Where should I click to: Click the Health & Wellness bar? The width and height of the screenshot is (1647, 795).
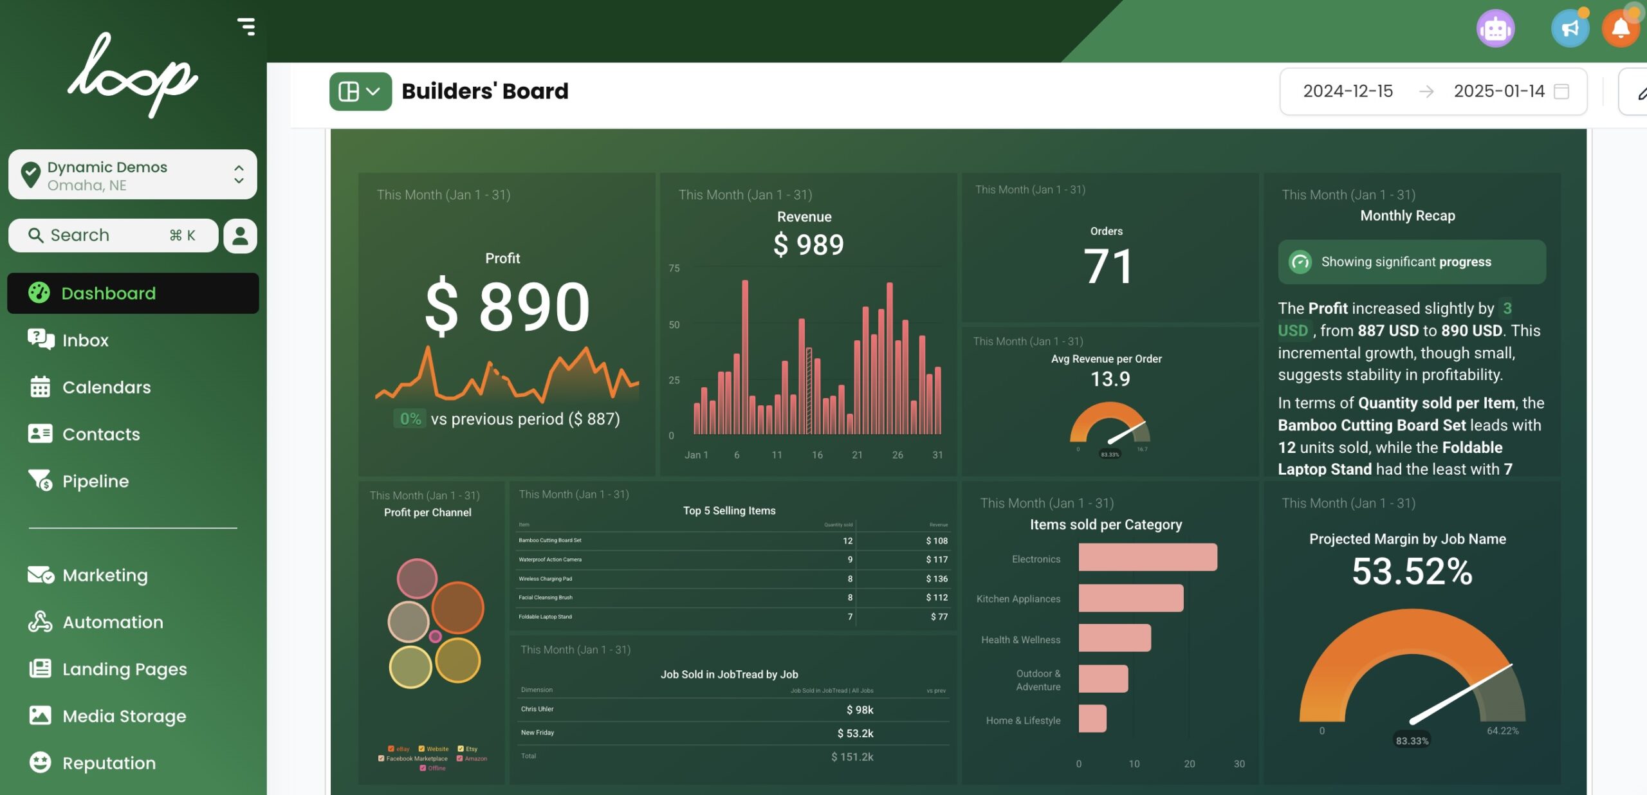click(1115, 638)
